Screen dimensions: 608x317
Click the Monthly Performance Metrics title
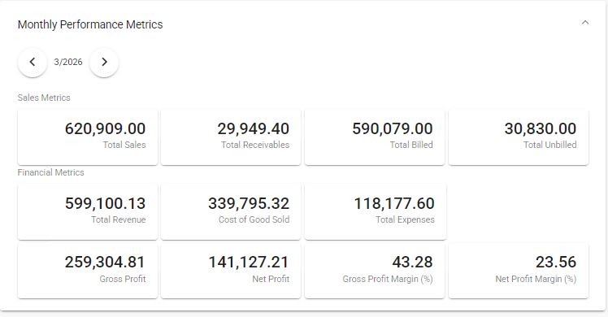90,24
